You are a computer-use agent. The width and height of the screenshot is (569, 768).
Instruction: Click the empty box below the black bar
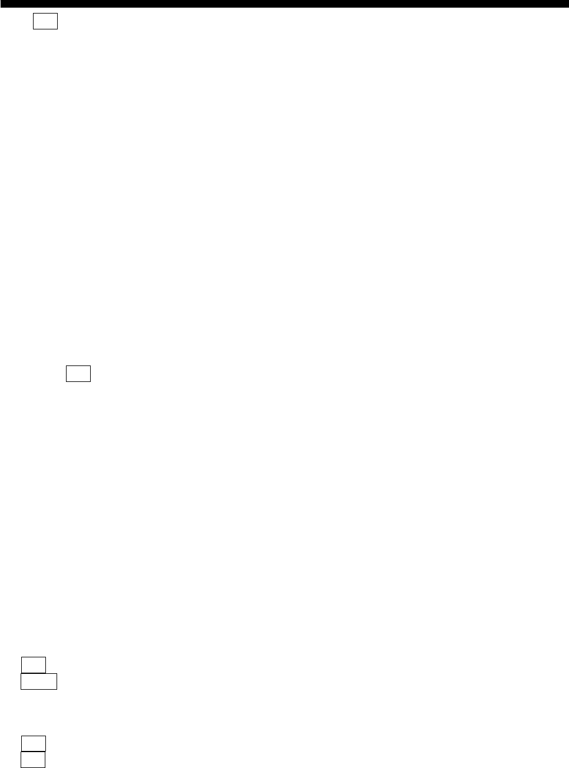45,21
